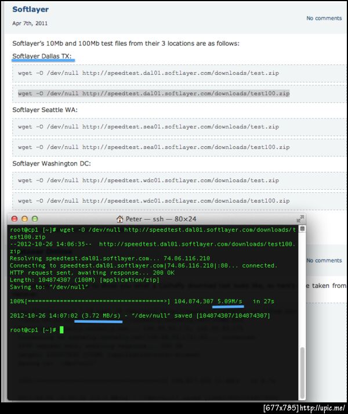
Task: Click the 'Resolving speedtest.dal01.softlayer.com' terminal line
Action: [x=110, y=258]
